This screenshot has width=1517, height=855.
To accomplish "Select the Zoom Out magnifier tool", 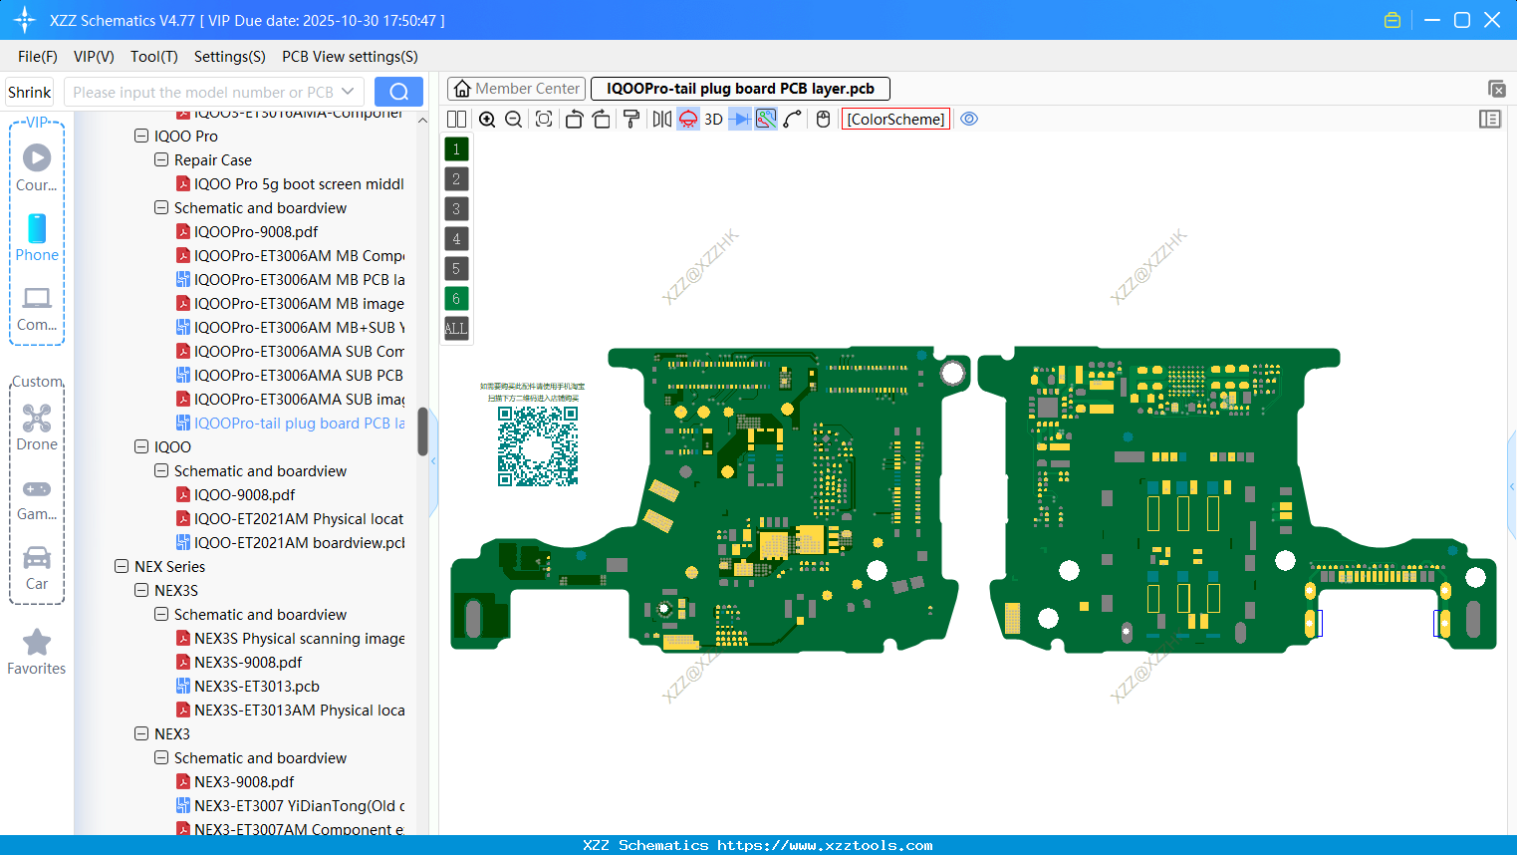I will (512, 119).
